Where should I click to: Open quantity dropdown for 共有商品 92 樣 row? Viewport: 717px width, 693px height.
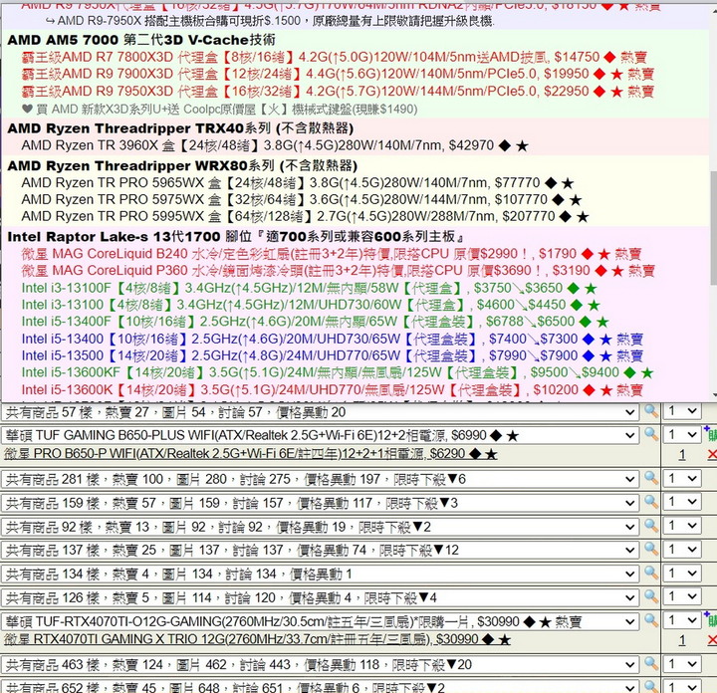pyautogui.click(x=682, y=526)
